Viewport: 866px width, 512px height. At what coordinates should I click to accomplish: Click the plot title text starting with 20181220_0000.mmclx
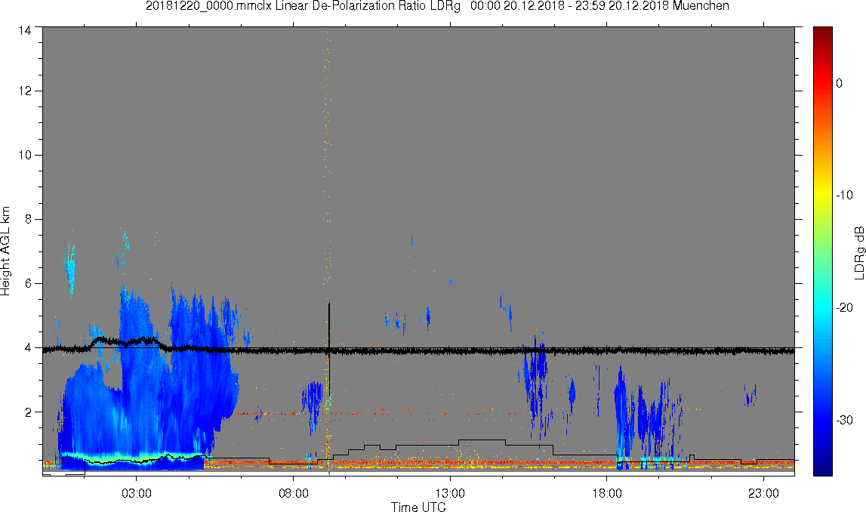(x=437, y=6)
